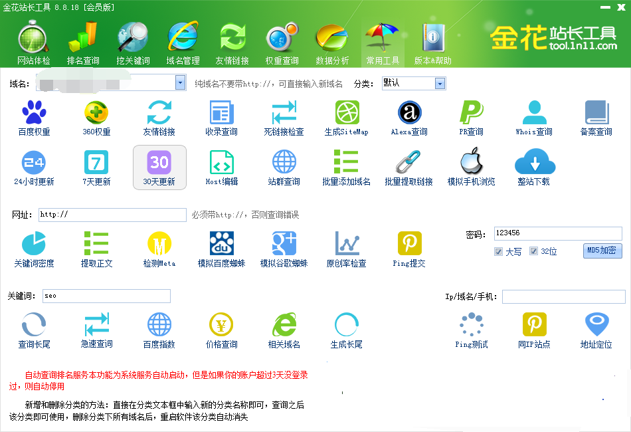
Task: Switch to 友情链接 top tab
Action: (232, 44)
